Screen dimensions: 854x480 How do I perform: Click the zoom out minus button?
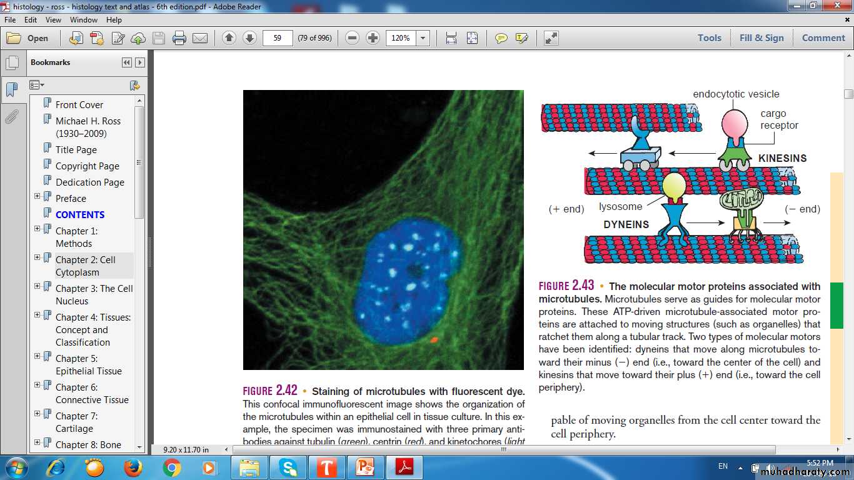point(353,38)
